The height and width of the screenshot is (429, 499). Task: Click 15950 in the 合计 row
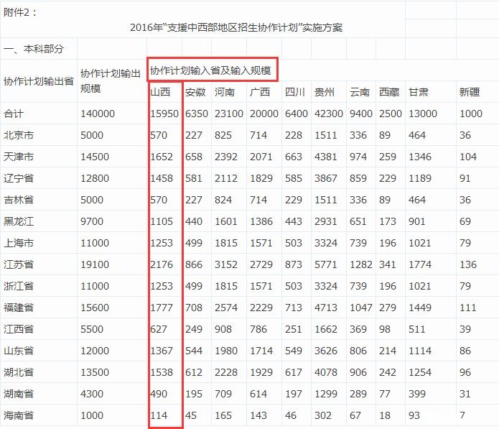[164, 114]
